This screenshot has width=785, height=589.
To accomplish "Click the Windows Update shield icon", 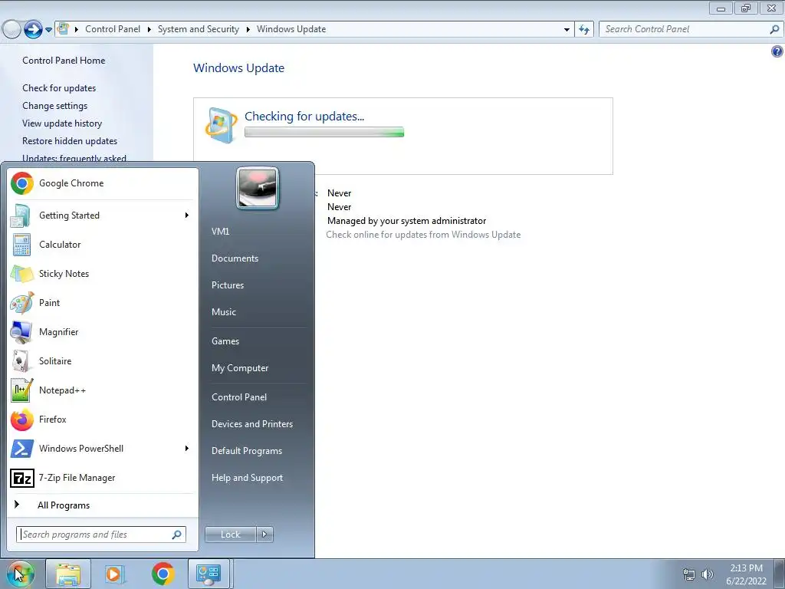I will tap(221, 125).
